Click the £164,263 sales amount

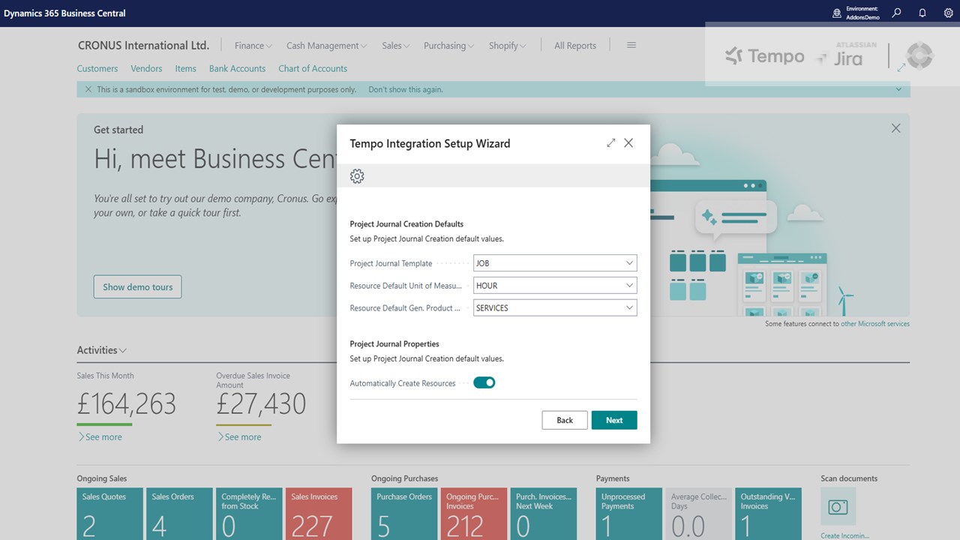point(127,404)
